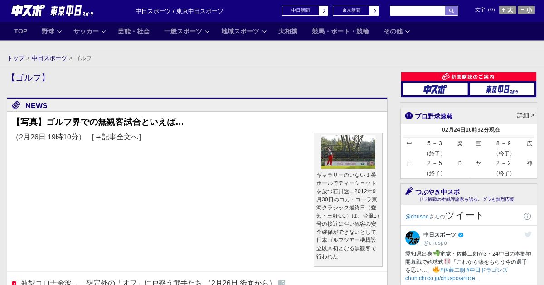Expand the 野球 dropdown menu
The image size is (544, 285).
click(51, 31)
